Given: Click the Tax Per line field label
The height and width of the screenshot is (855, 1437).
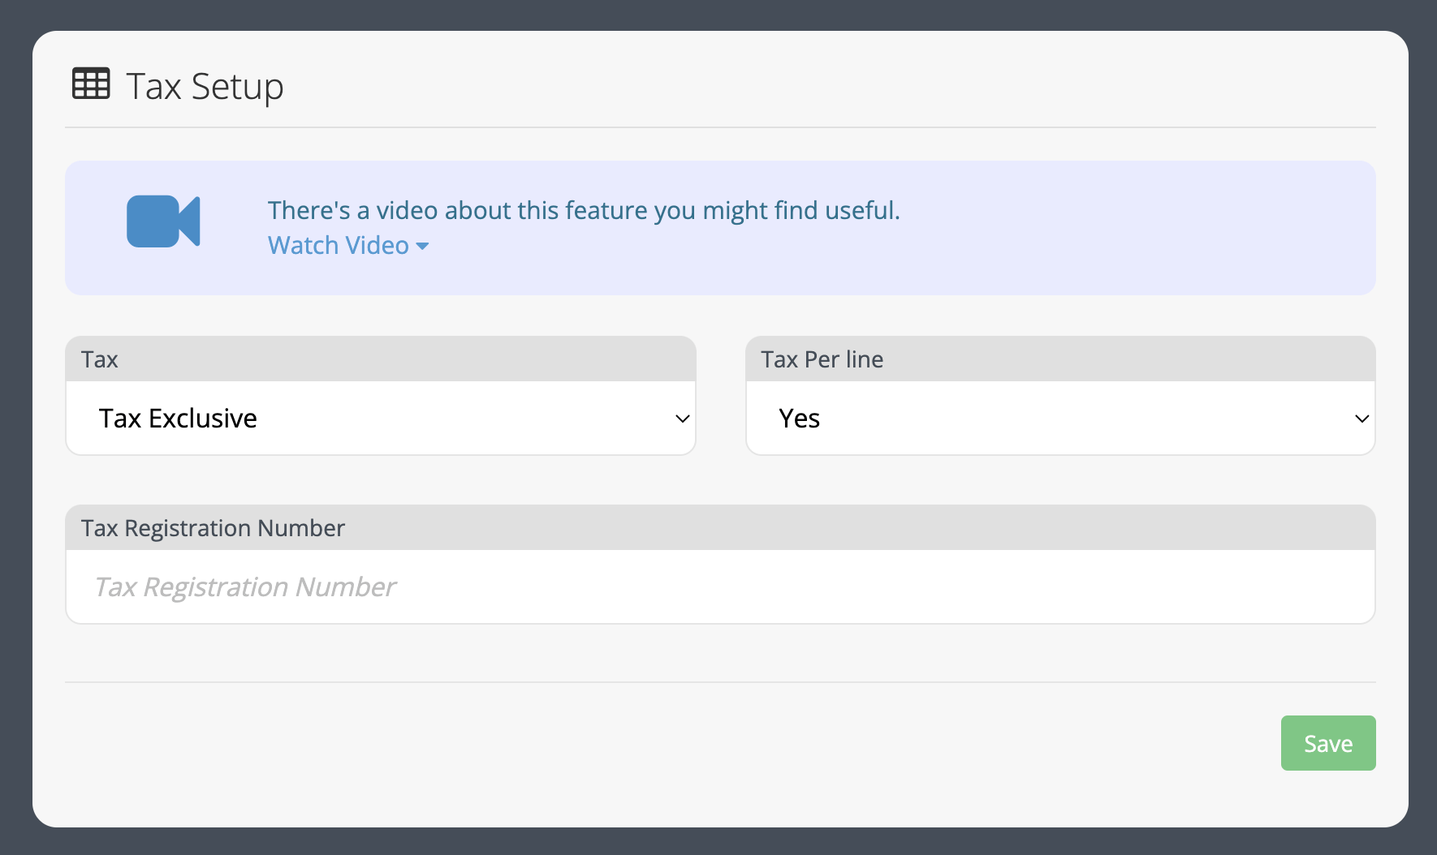Looking at the screenshot, I should coord(822,359).
